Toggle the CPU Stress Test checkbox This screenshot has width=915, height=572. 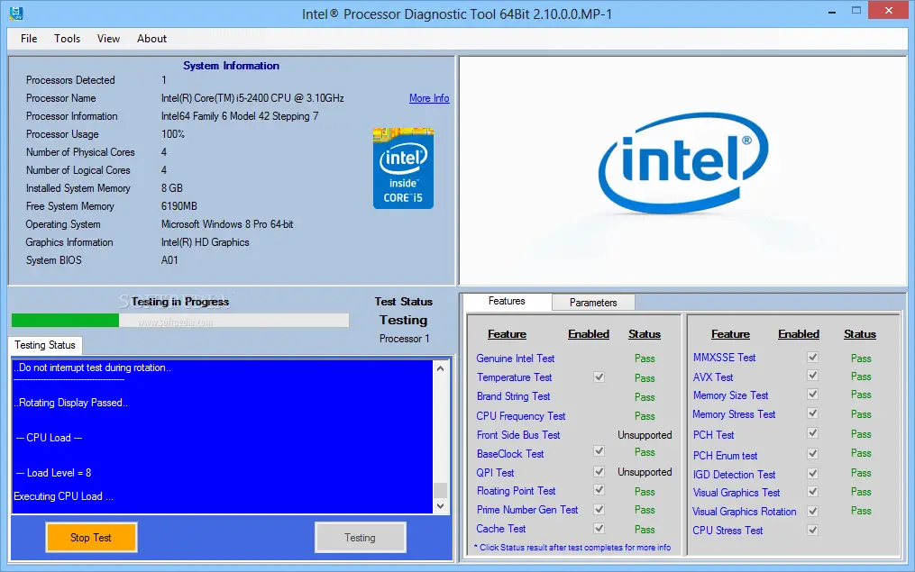(x=812, y=530)
